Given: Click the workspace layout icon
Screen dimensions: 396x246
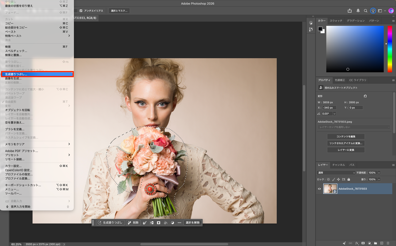Looking at the screenshot, I should click(x=380, y=11).
